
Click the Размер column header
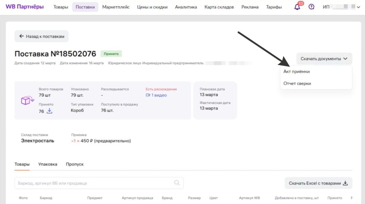194,198
